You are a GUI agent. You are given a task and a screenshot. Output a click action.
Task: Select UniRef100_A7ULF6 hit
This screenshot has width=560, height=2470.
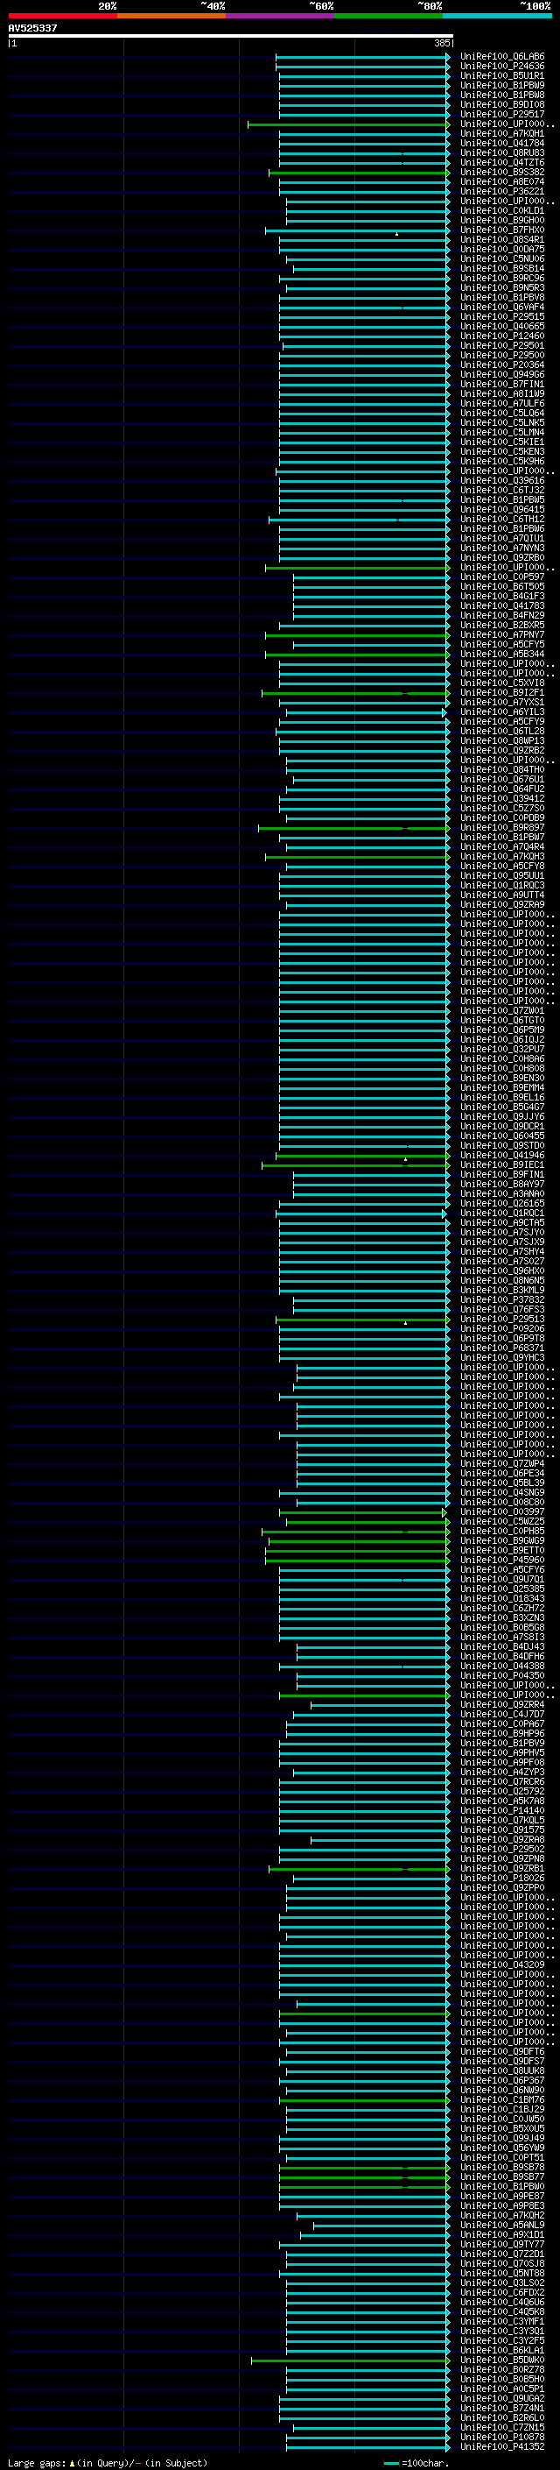point(502,403)
